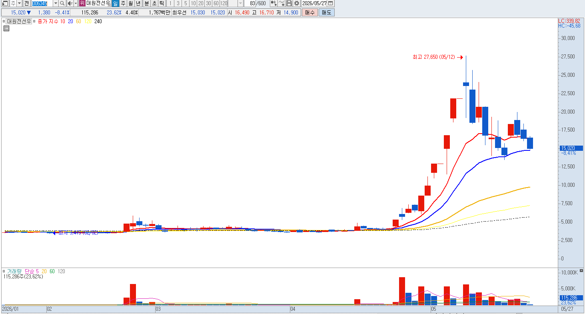Toggle the 전 button beside market dropdown

click(x=26, y=3)
